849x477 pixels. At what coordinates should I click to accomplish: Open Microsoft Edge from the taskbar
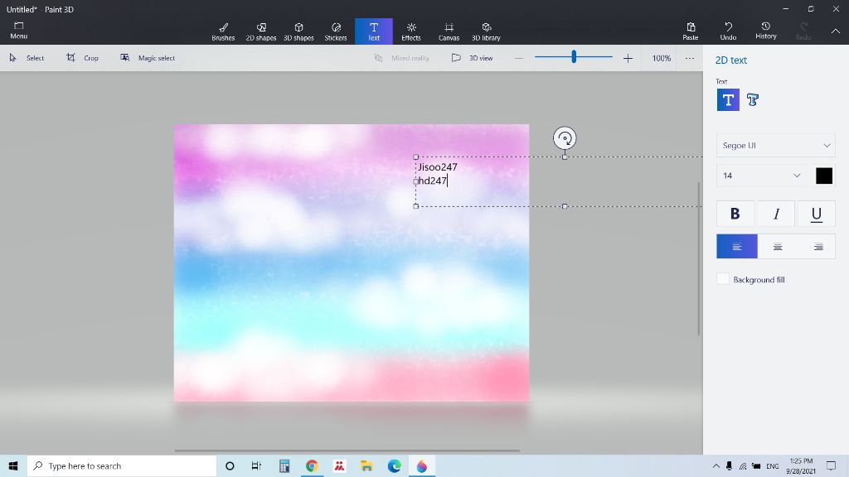pos(394,465)
